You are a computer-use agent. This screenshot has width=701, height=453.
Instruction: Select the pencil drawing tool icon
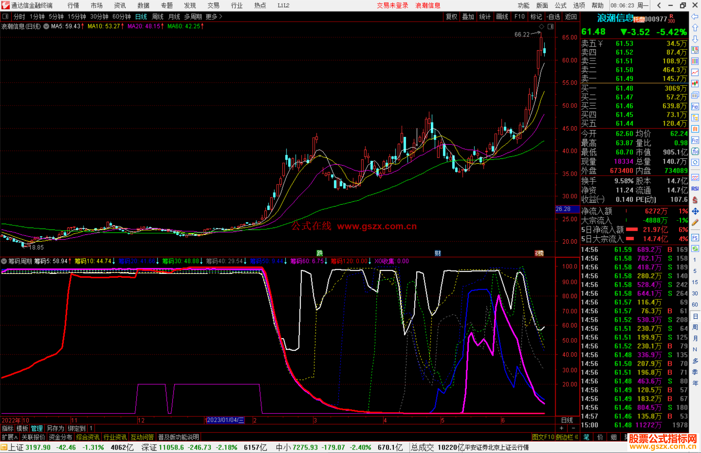pos(695,222)
